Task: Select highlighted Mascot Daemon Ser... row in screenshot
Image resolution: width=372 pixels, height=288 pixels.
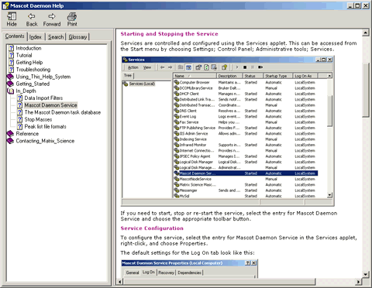Action: [x=246, y=173]
